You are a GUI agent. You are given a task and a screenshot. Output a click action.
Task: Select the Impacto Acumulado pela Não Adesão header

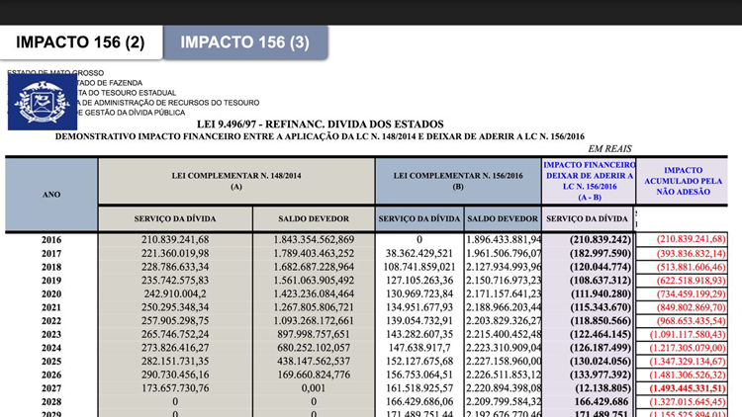pyautogui.click(x=684, y=180)
